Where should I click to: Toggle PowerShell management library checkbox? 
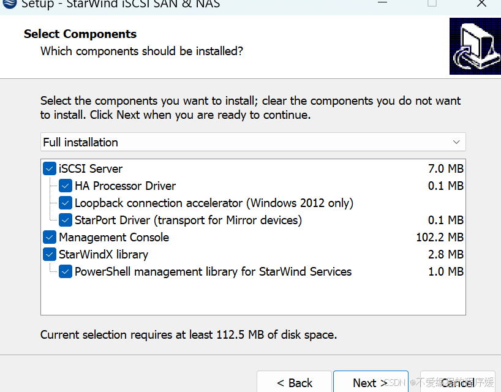tap(66, 271)
